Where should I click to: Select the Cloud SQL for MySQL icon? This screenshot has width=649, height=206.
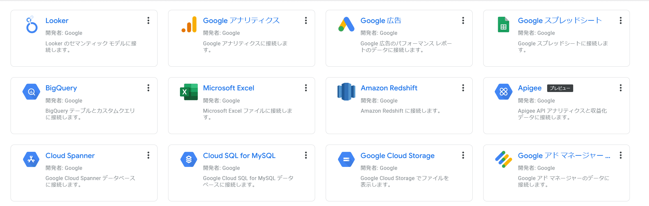[x=189, y=159]
